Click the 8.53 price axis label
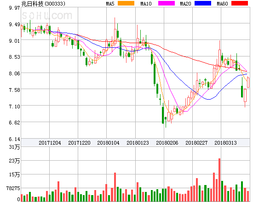This screenshot has width=276, height=202. click(14, 57)
